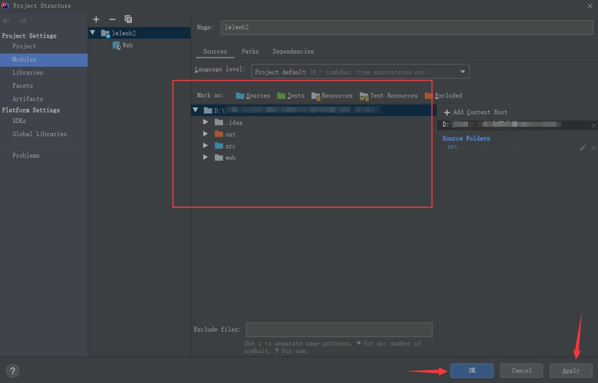Click the IntelliJ icon in title bar
Screen dimensions: 598x383
tap(5, 5)
